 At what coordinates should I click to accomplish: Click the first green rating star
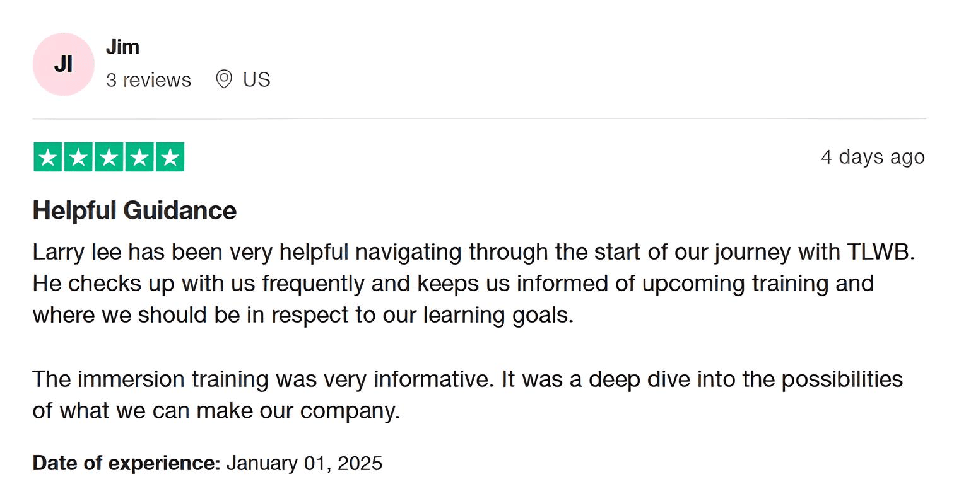(x=48, y=158)
